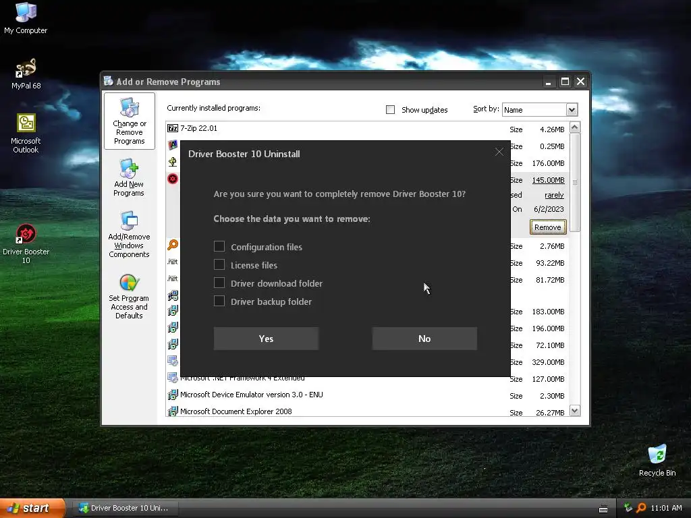Check Driver download folder option
The width and height of the screenshot is (691, 518).
[219, 283]
